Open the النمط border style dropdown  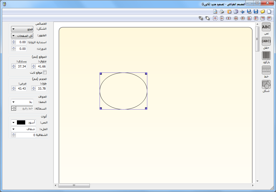(x=22, y=102)
